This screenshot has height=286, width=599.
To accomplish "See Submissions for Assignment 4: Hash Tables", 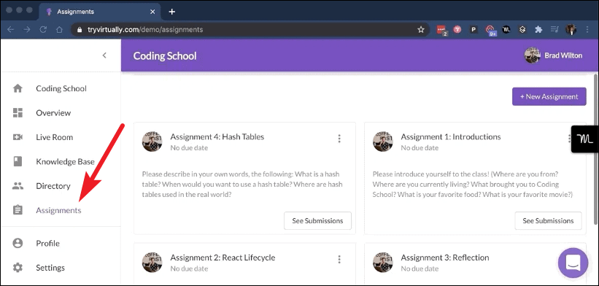I will pyautogui.click(x=317, y=221).
